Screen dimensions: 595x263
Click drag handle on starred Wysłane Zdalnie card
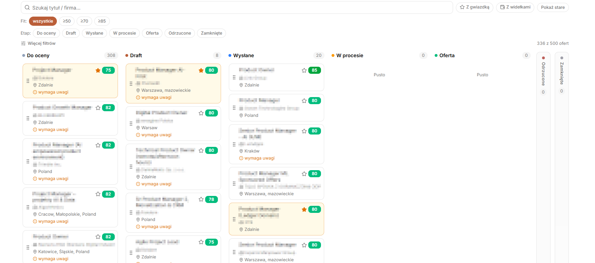point(234,219)
